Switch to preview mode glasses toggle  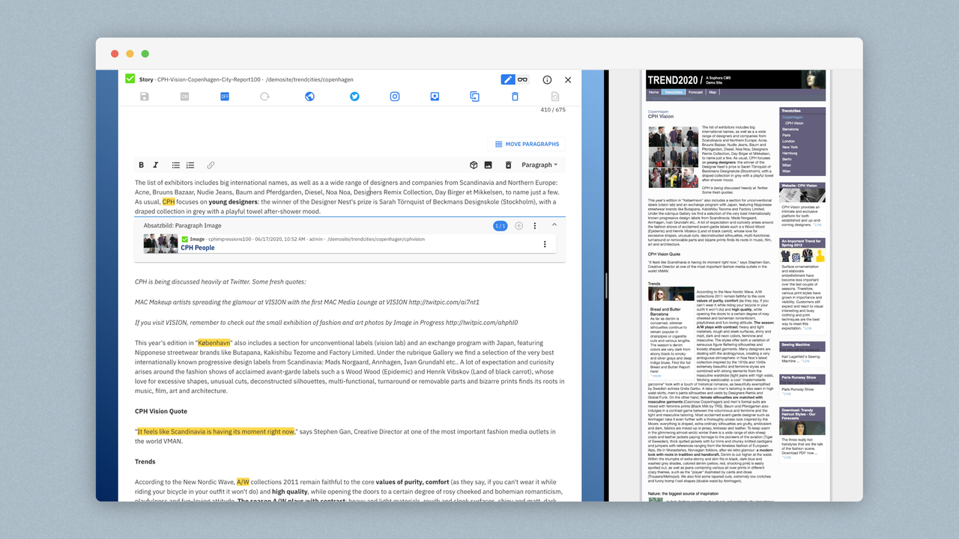pos(522,79)
